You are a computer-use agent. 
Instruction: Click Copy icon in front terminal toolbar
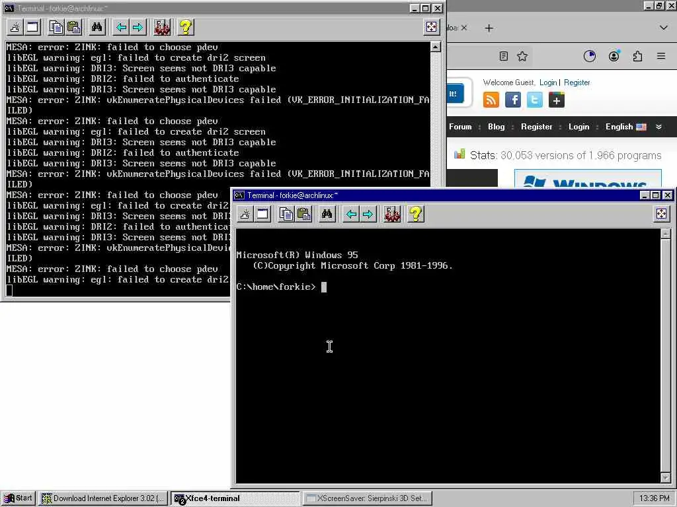click(286, 214)
